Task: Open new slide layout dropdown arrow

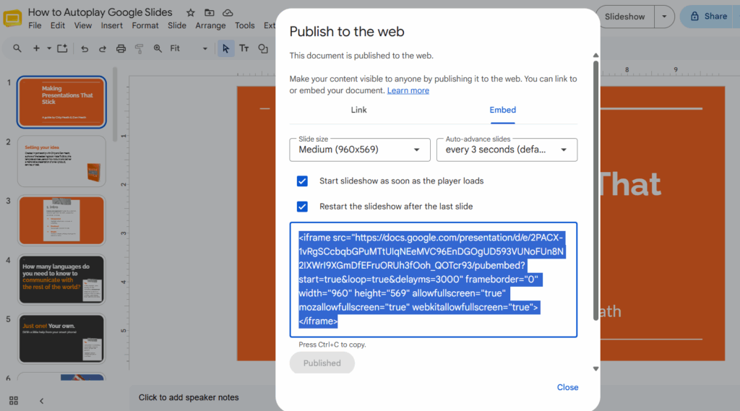Action: (x=48, y=48)
